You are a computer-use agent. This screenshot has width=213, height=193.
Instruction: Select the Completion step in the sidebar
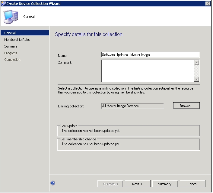12,60
